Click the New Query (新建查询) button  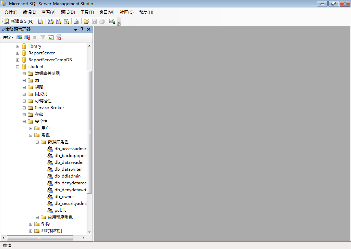[19, 22]
